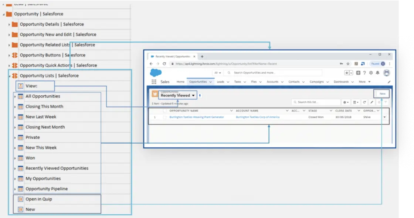
Task: Open the Dashboards tab
Action: pos(341,82)
